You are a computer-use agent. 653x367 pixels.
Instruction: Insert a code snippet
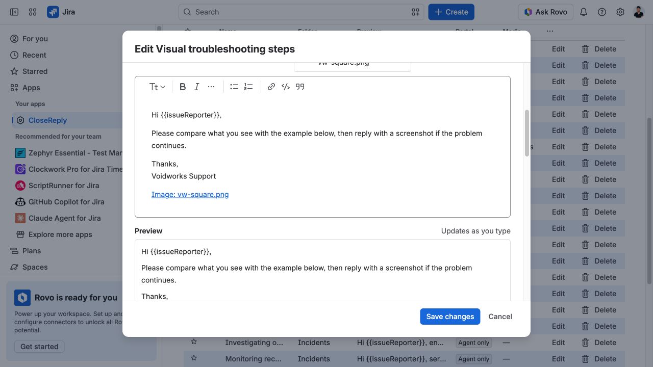click(x=286, y=87)
